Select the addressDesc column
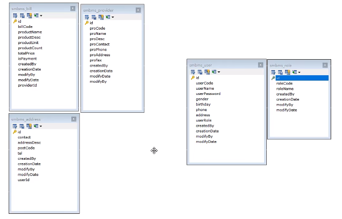Viewport: 342px width, 219px height. tap(29, 142)
